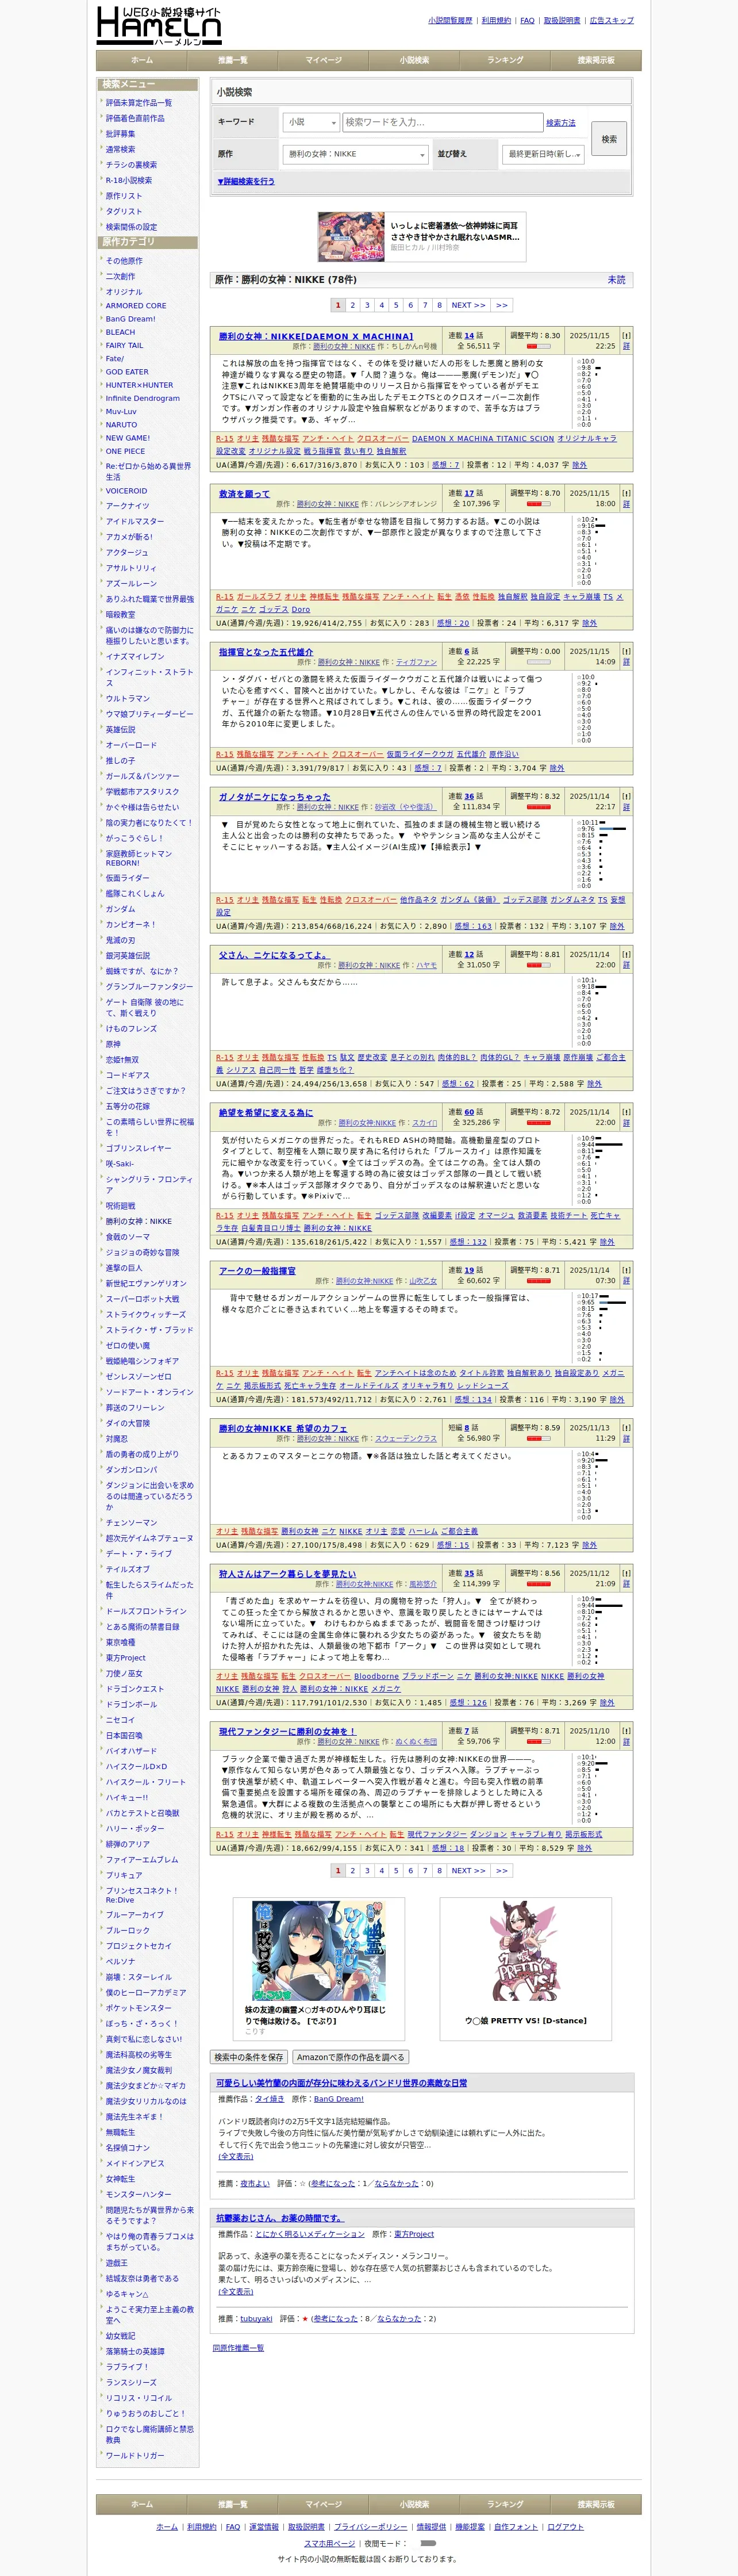Open novel 現代ファンタジーに勝利の女神を！

click(287, 1731)
